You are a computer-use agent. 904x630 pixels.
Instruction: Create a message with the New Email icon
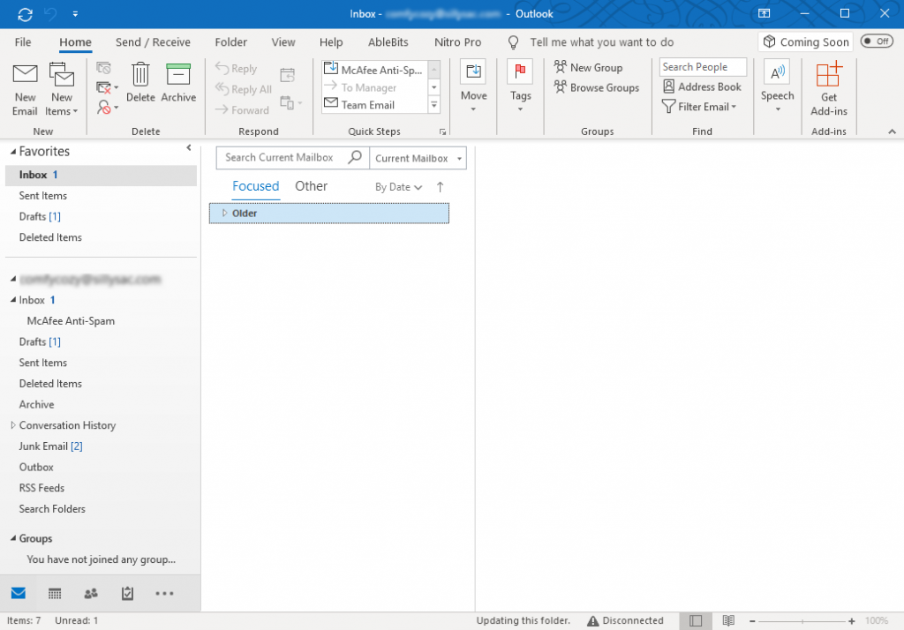tap(25, 84)
